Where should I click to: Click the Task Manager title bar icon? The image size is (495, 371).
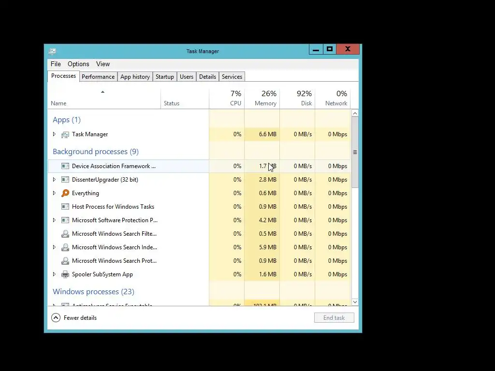click(52, 51)
